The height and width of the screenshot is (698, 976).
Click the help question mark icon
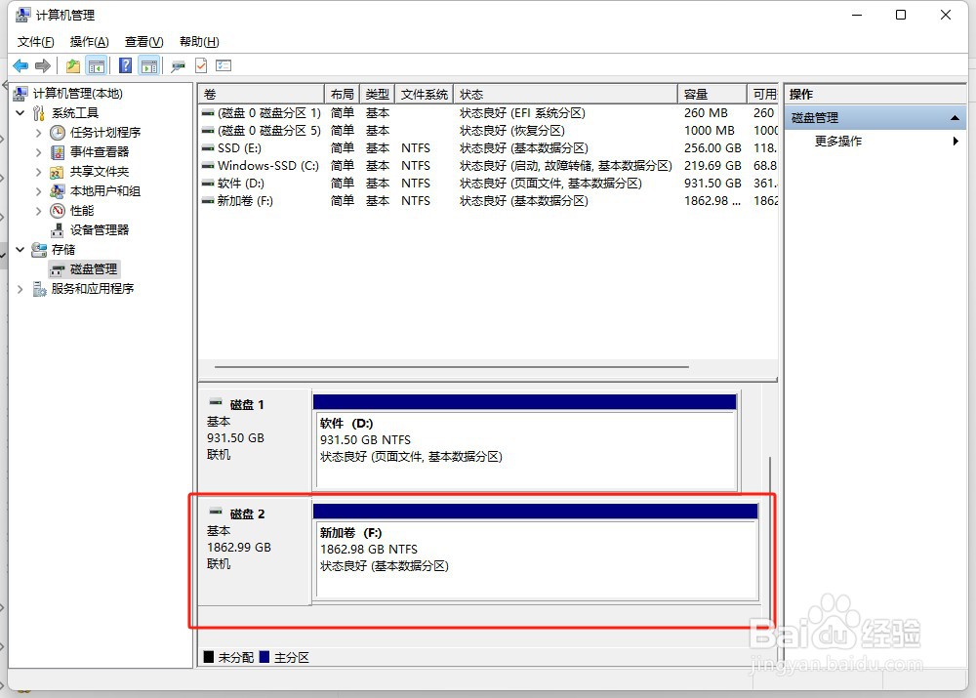click(x=124, y=65)
